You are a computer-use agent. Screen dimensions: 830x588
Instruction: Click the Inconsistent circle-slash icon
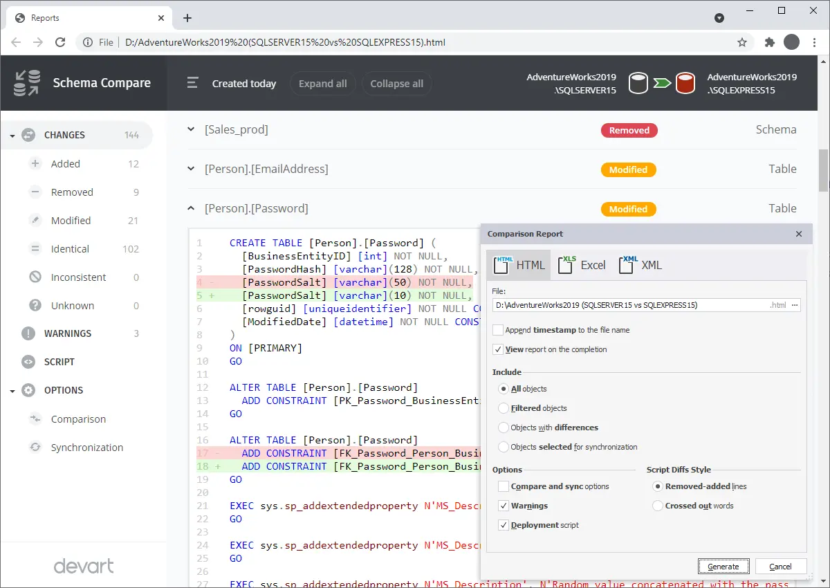tap(35, 277)
